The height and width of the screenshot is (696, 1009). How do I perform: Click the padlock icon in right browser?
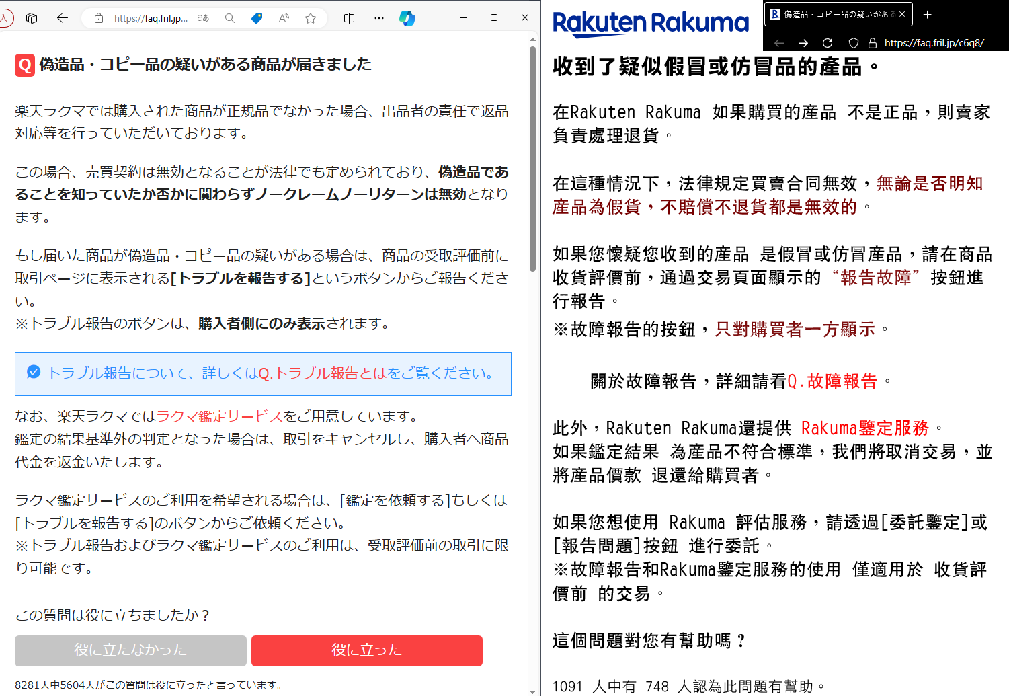click(873, 43)
